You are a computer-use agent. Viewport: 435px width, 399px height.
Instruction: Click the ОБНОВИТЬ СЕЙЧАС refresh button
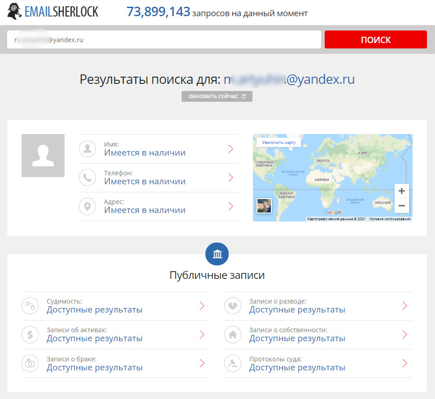pos(217,96)
